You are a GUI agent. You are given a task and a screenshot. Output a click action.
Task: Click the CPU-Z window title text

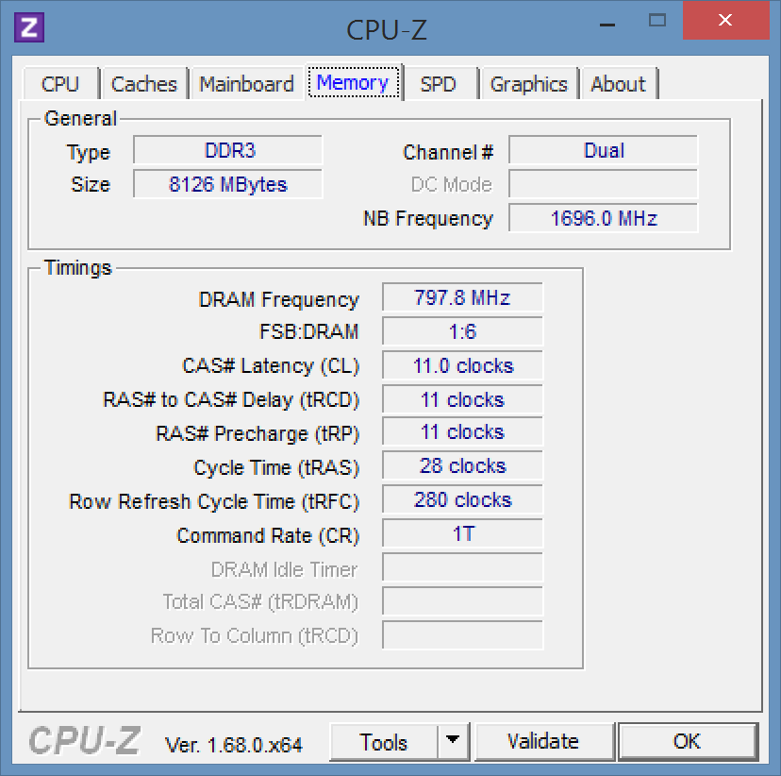point(387,29)
